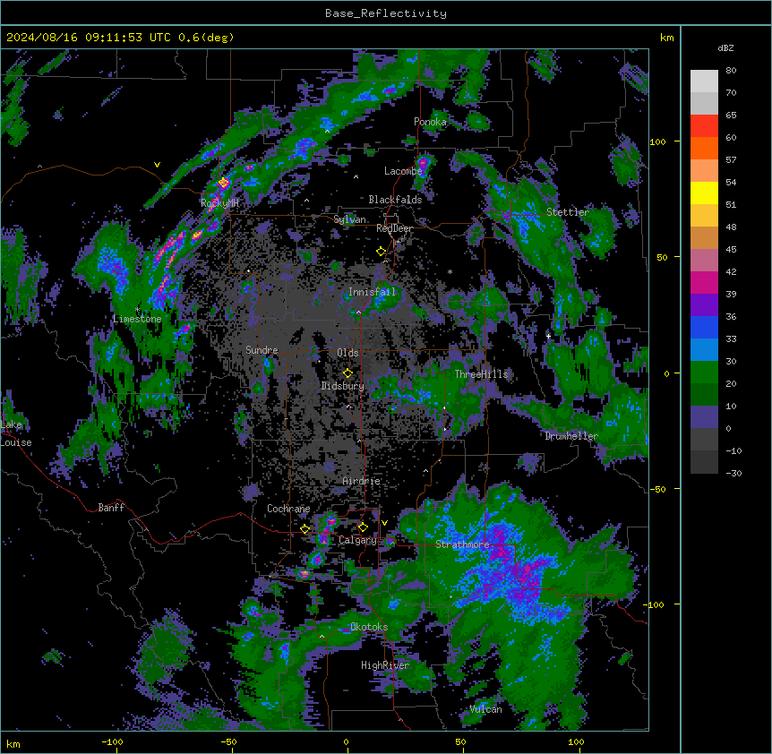Click the Airdrie city label
Screen dimensions: 772x754
362,481
